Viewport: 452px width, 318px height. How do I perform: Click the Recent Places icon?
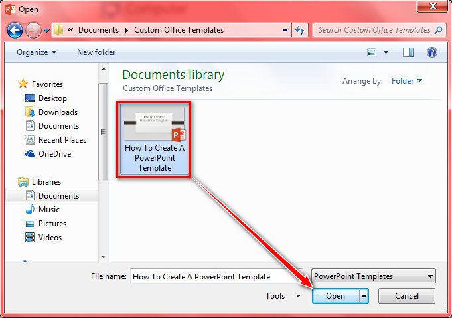click(x=30, y=140)
